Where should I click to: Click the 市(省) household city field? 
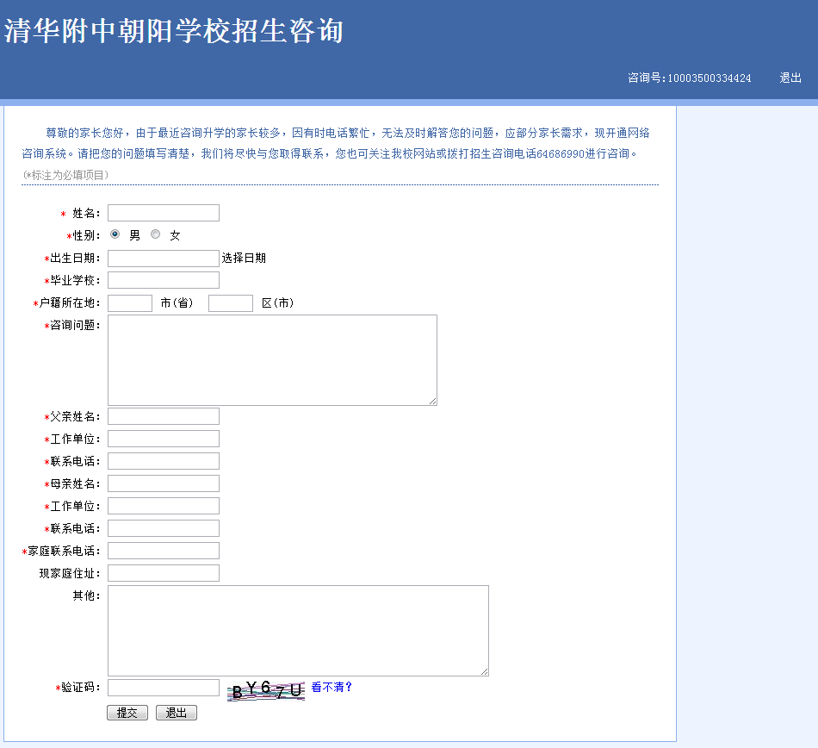[x=130, y=303]
